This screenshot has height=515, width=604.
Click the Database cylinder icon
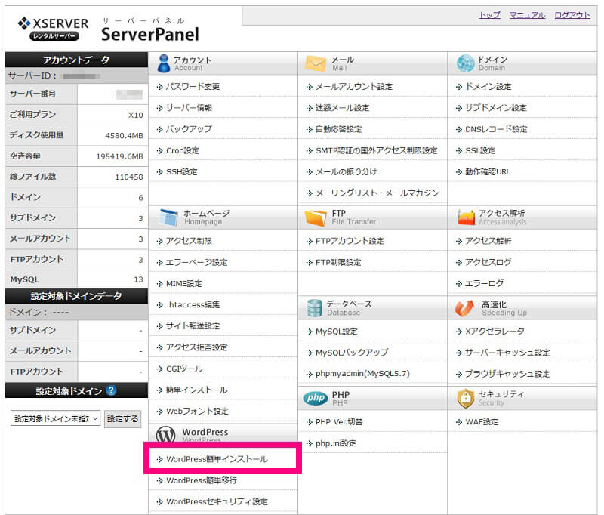click(314, 308)
